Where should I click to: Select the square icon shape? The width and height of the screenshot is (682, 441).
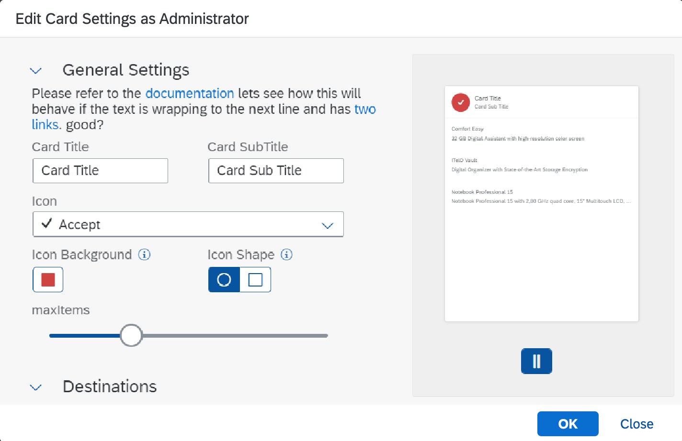(255, 279)
